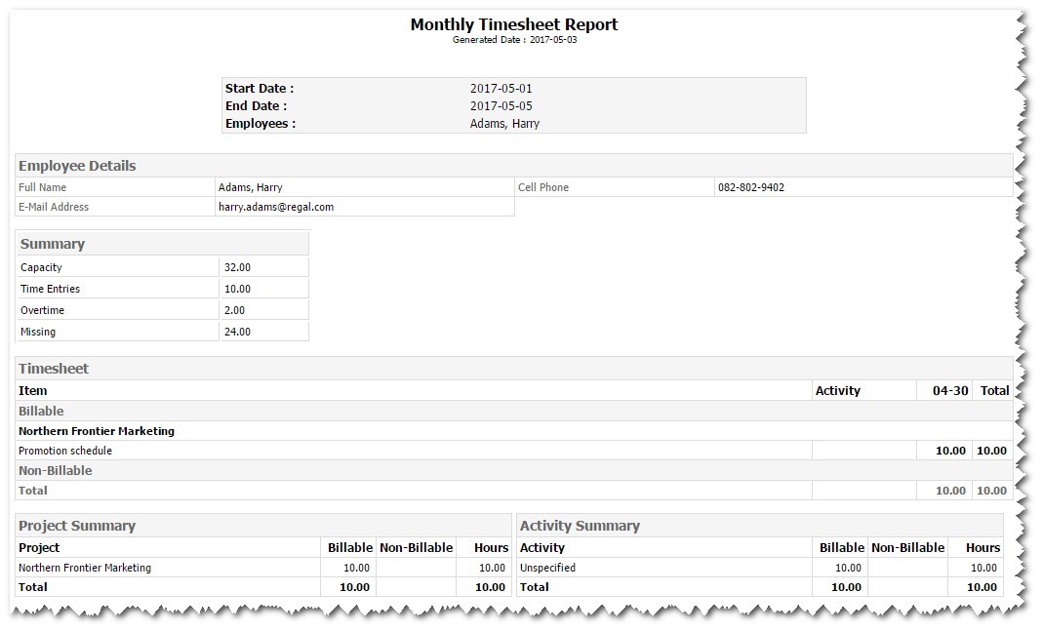Click the Activity column header in Timesheet
Viewport: 1043px width, 632px height.
coord(837,391)
